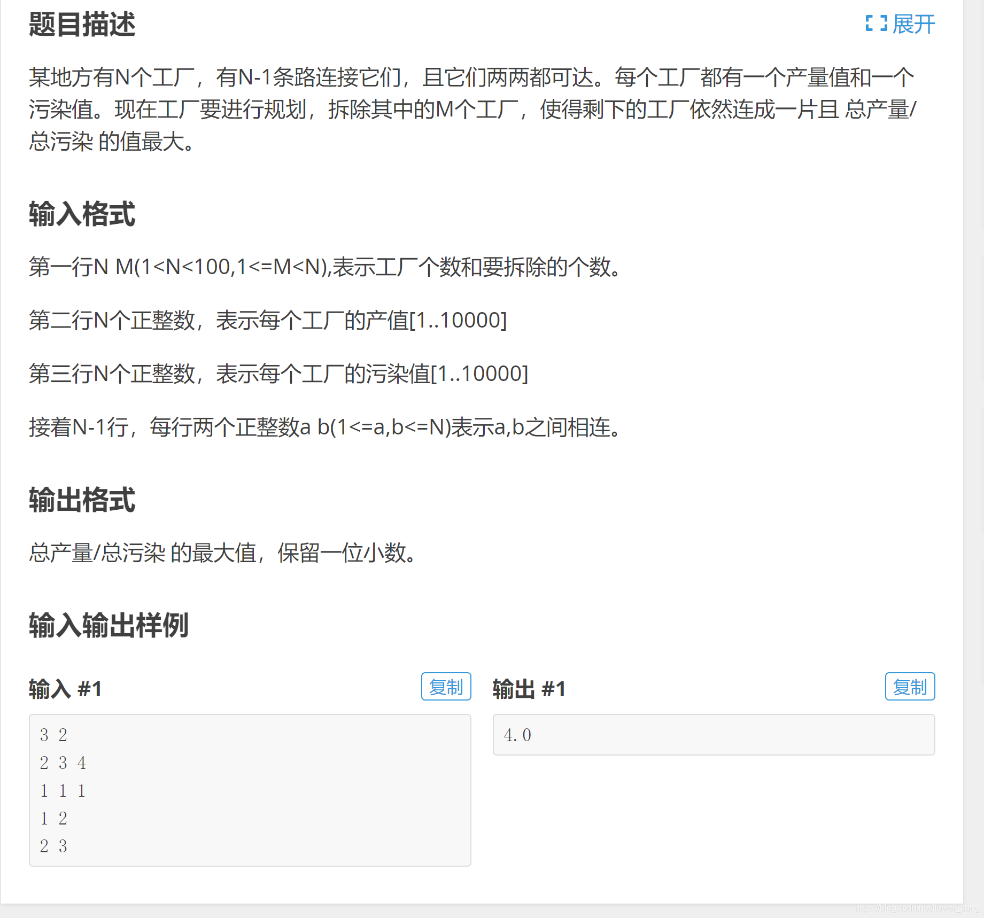Click the 保留一位小数 output description
The height and width of the screenshot is (918, 984).
tap(222, 553)
